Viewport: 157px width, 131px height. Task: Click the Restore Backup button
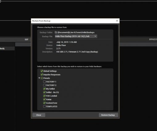click(108, 115)
